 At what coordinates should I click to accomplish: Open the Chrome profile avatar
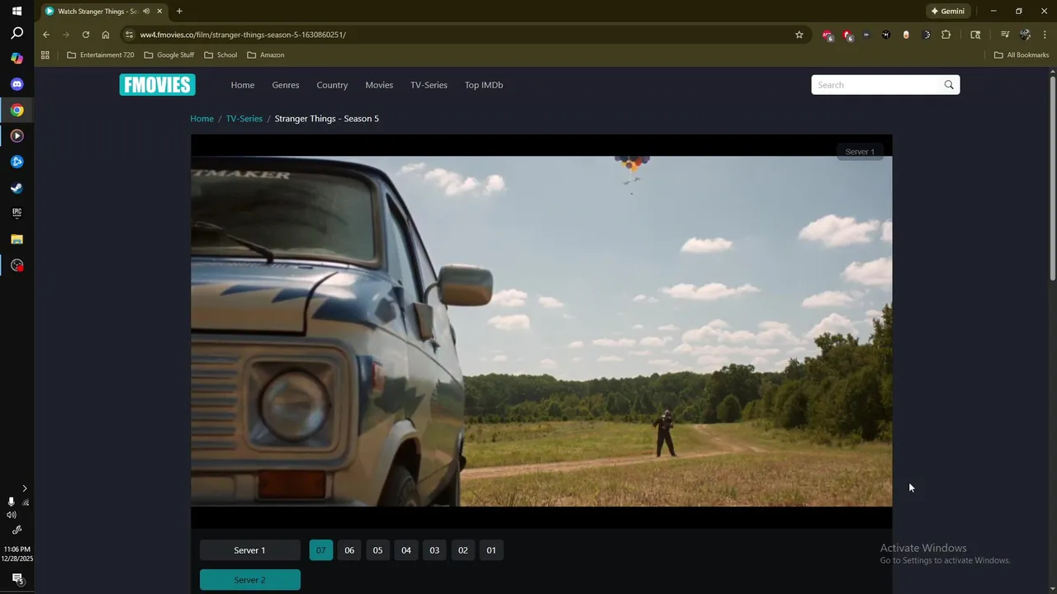coord(1025,35)
